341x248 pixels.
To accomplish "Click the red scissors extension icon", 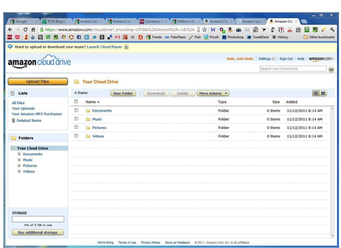I will [x=290, y=30].
